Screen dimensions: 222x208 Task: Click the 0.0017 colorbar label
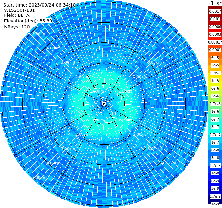(x=215, y=11)
